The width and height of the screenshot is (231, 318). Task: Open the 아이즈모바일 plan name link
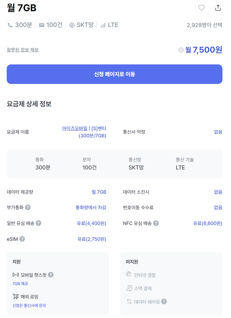tap(84, 132)
